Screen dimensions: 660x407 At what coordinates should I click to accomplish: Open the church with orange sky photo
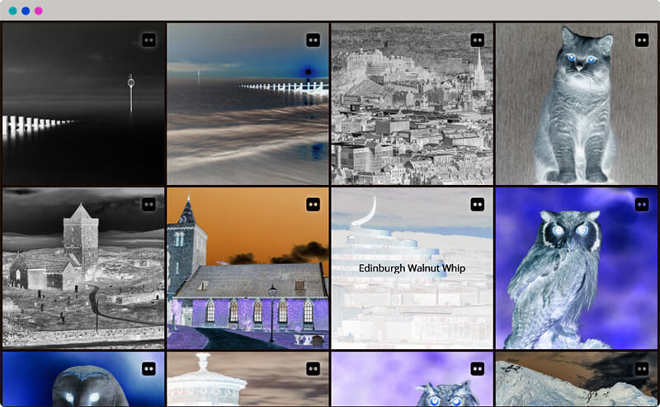click(x=248, y=268)
